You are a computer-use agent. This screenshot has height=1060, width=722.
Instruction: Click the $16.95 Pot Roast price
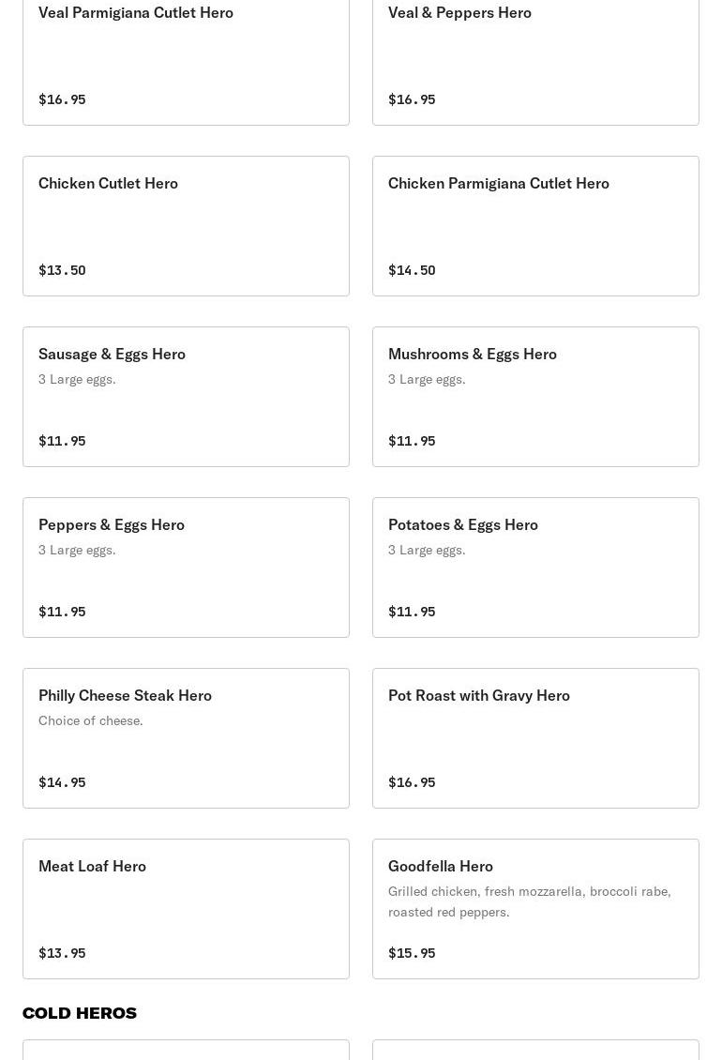[x=412, y=782]
